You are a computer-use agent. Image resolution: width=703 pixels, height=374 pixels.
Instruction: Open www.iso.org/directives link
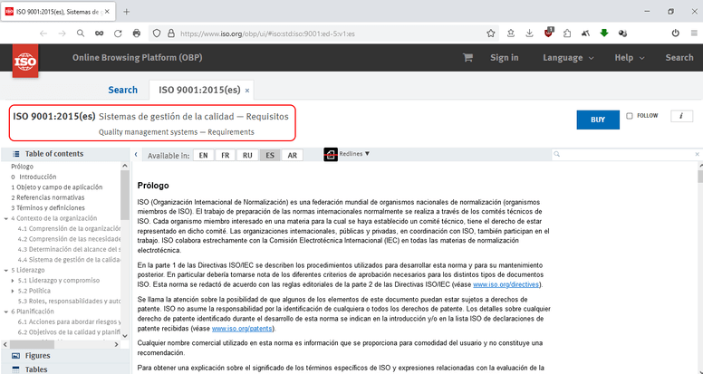click(x=506, y=285)
